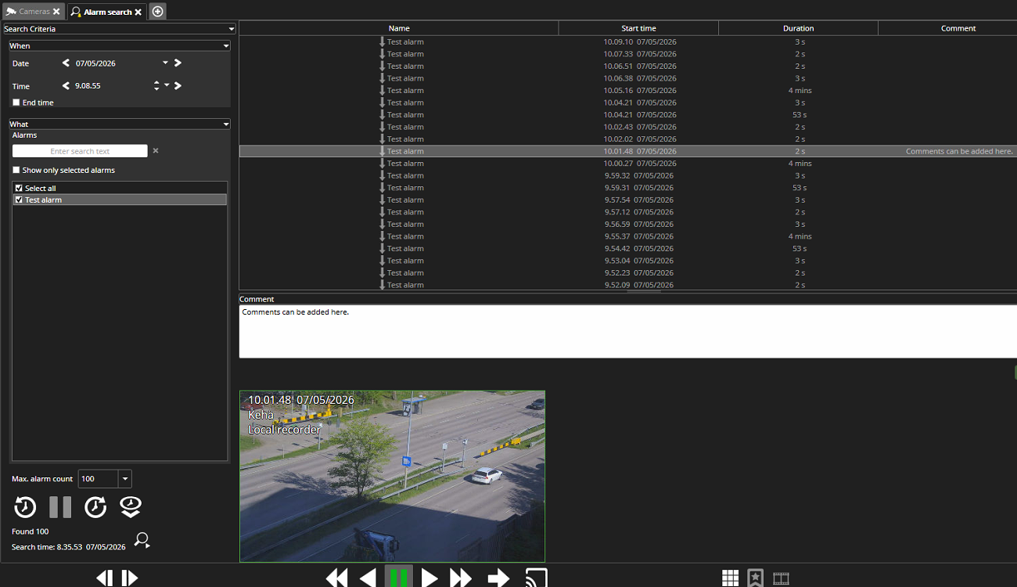1017x587 pixels.
Task: Click the date field showing 07/05/2026
Action: pos(116,63)
